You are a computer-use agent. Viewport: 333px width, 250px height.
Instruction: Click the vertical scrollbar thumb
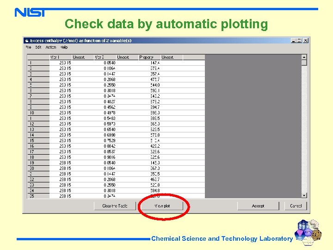pyautogui.click(x=304, y=63)
